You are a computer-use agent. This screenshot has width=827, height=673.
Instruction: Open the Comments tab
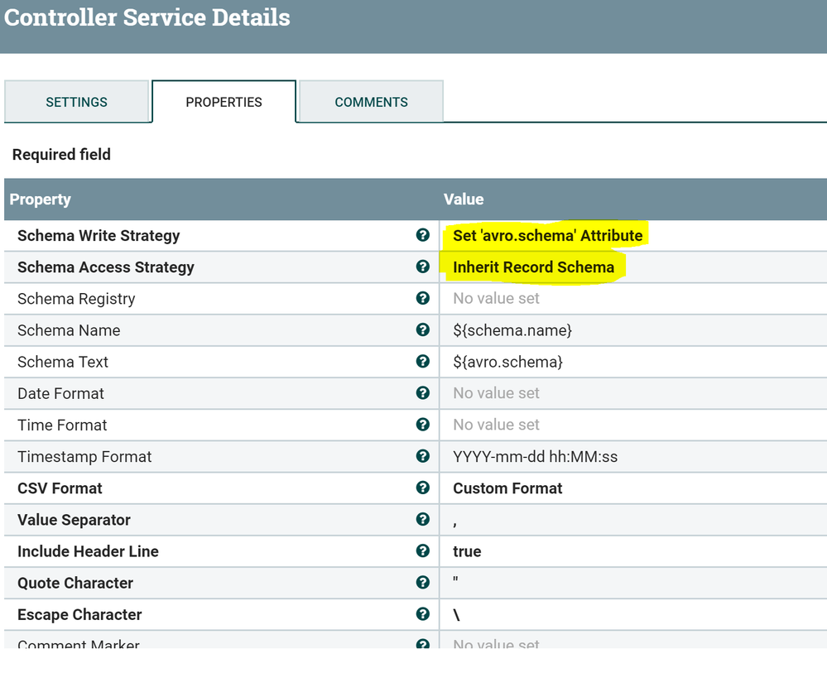click(371, 102)
